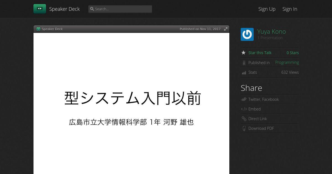
Task: Open the Yuya Kono profile link
Action: [271, 31]
